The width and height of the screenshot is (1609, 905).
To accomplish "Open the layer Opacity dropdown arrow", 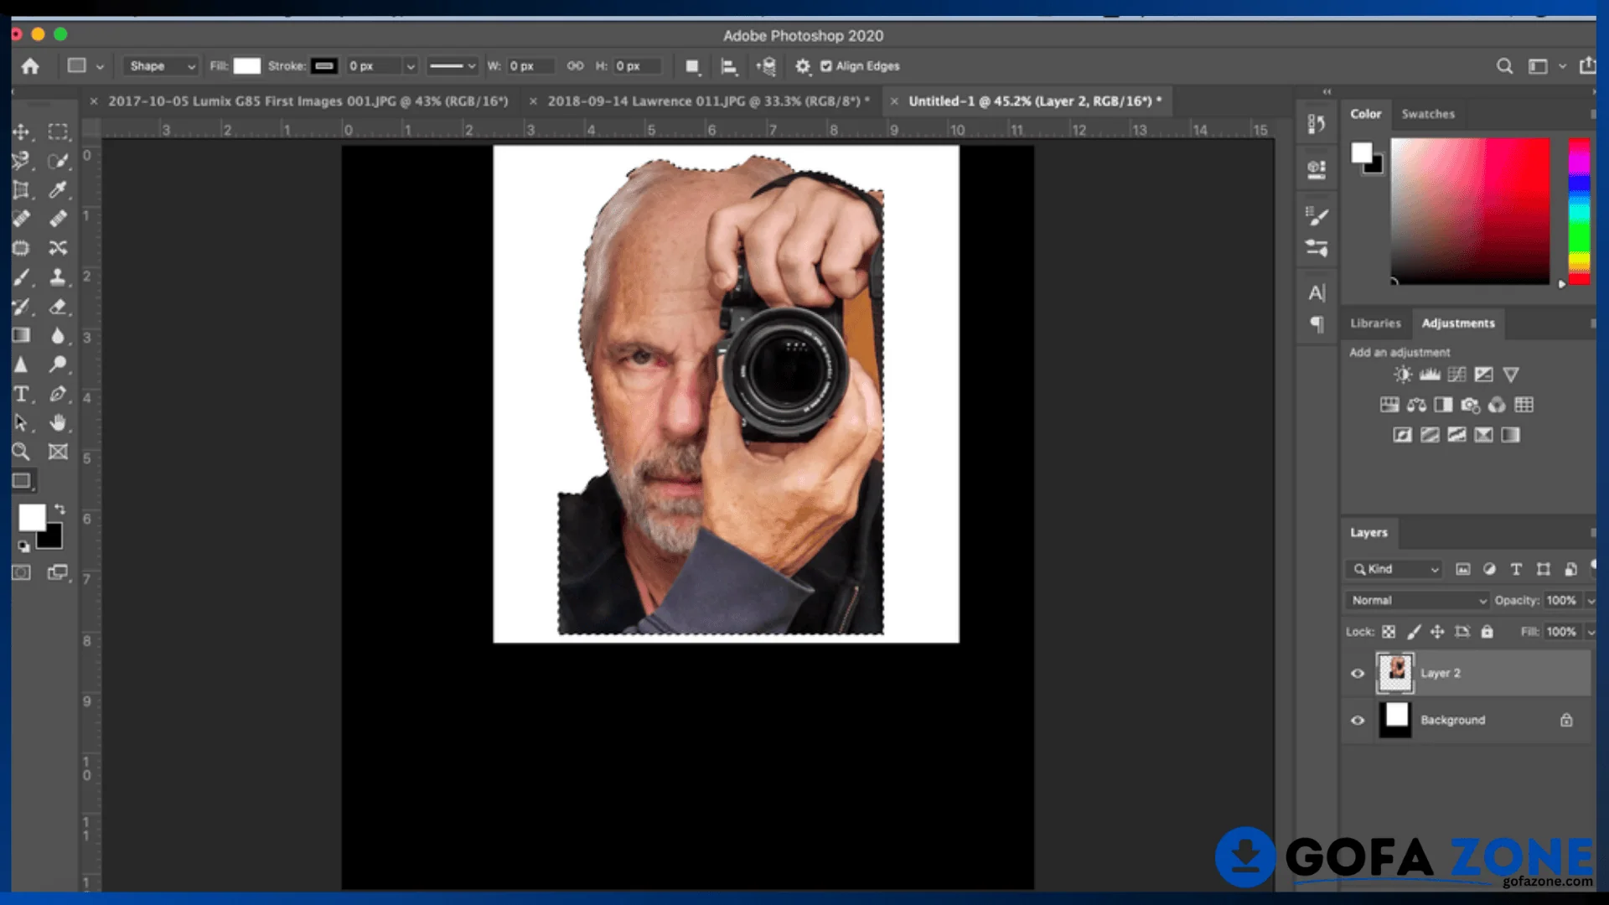I will (x=1591, y=600).
